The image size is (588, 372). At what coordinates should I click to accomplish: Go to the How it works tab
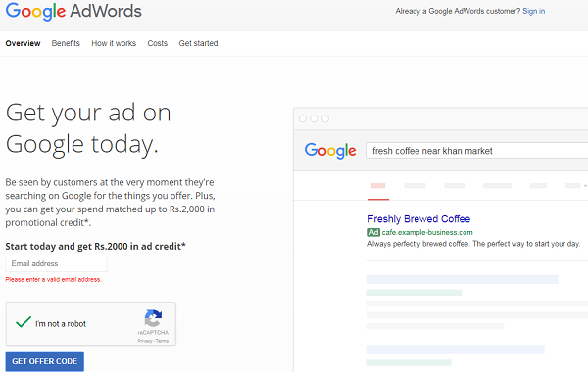tap(114, 43)
